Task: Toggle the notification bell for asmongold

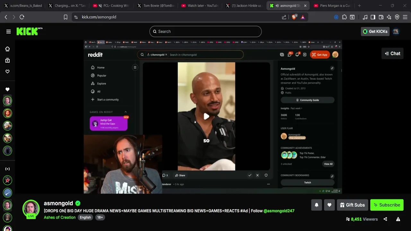Action: [x=317, y=205]
